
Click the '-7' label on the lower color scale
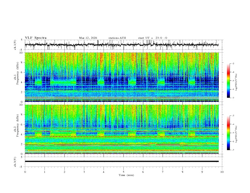point(233,150)
